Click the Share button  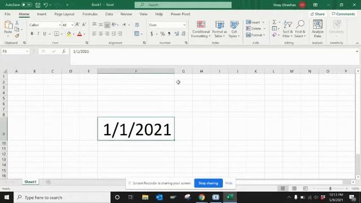tap(318, 14)
